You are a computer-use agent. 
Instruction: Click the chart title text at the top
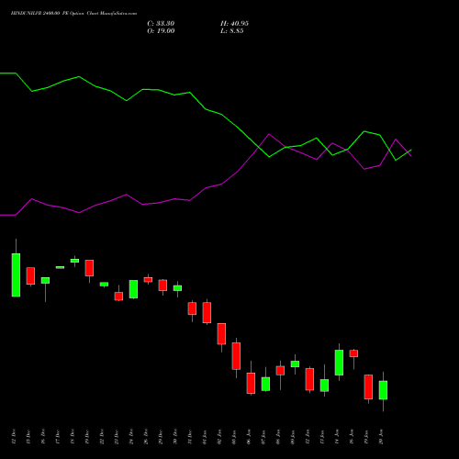pos(73,14)
